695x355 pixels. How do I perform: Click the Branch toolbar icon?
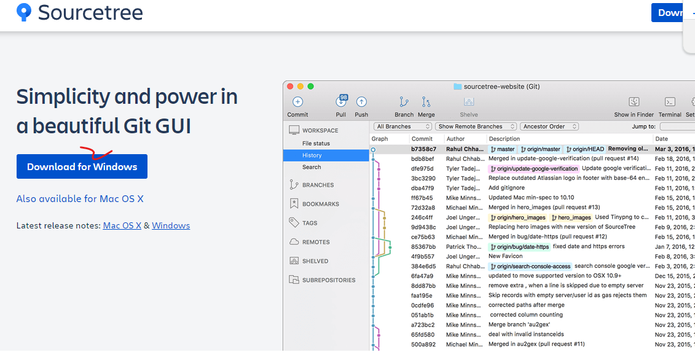[x=404, y=102]
